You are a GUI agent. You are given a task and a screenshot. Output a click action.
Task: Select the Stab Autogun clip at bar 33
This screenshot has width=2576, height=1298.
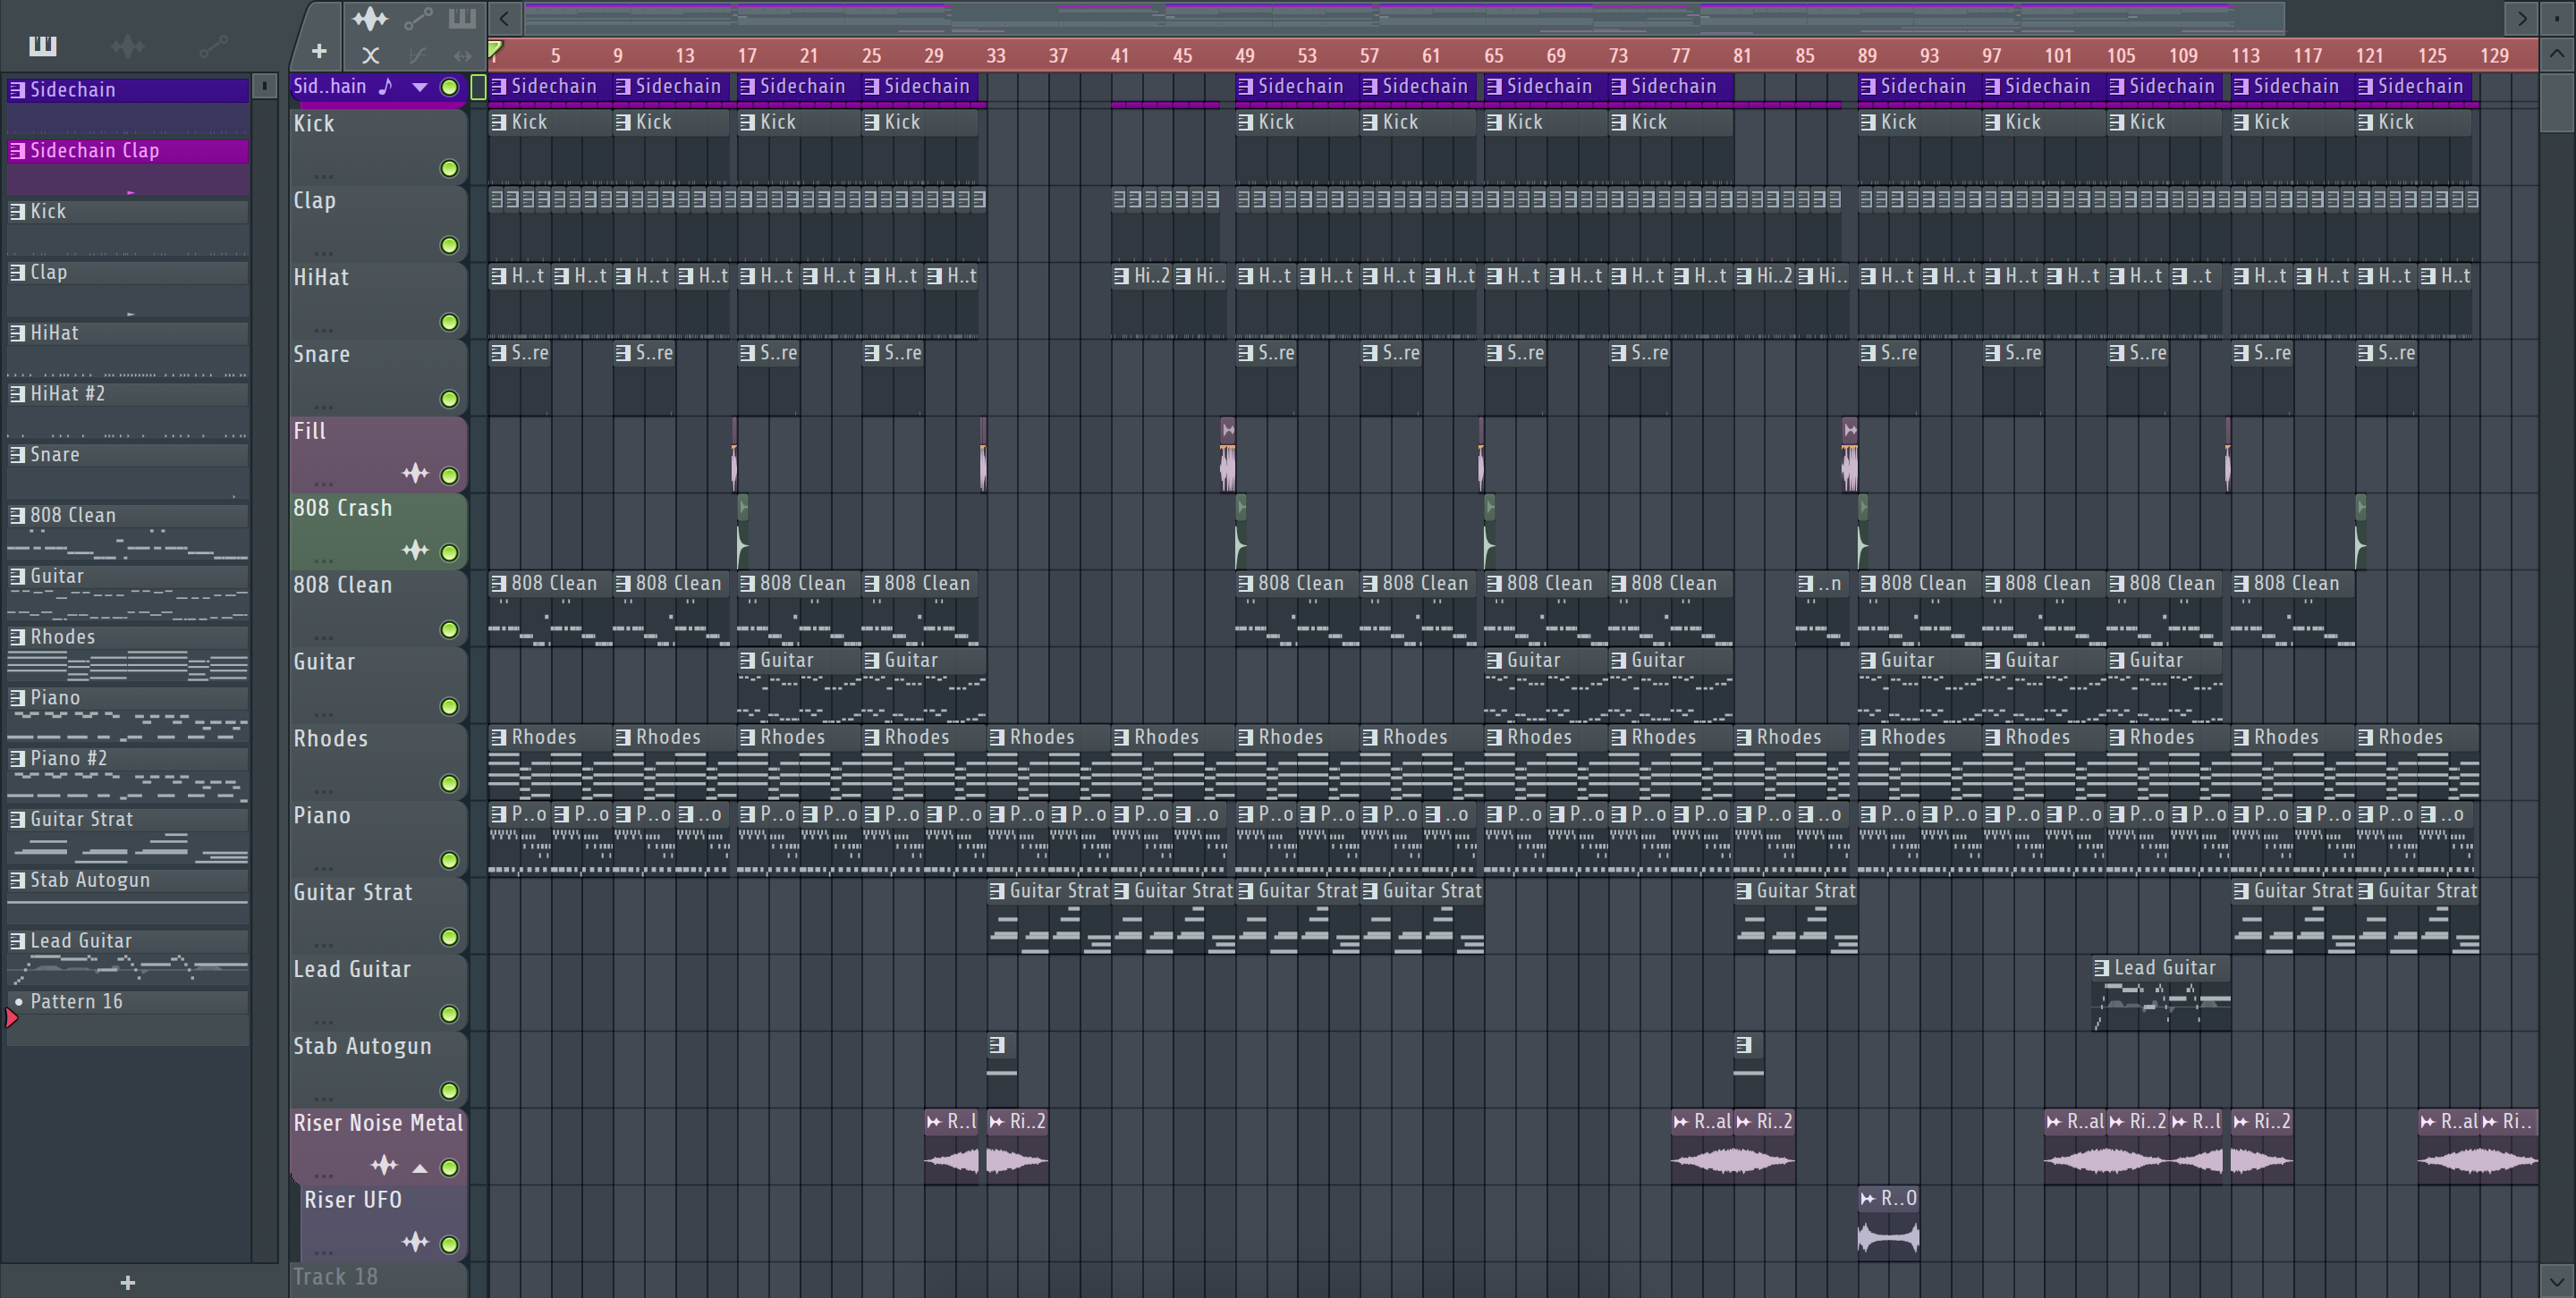point(1002,1069)
